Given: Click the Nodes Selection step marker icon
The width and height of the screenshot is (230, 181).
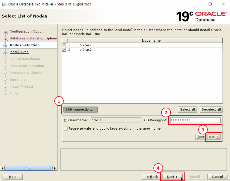Looking at the screenshot, I should [5, 45].
